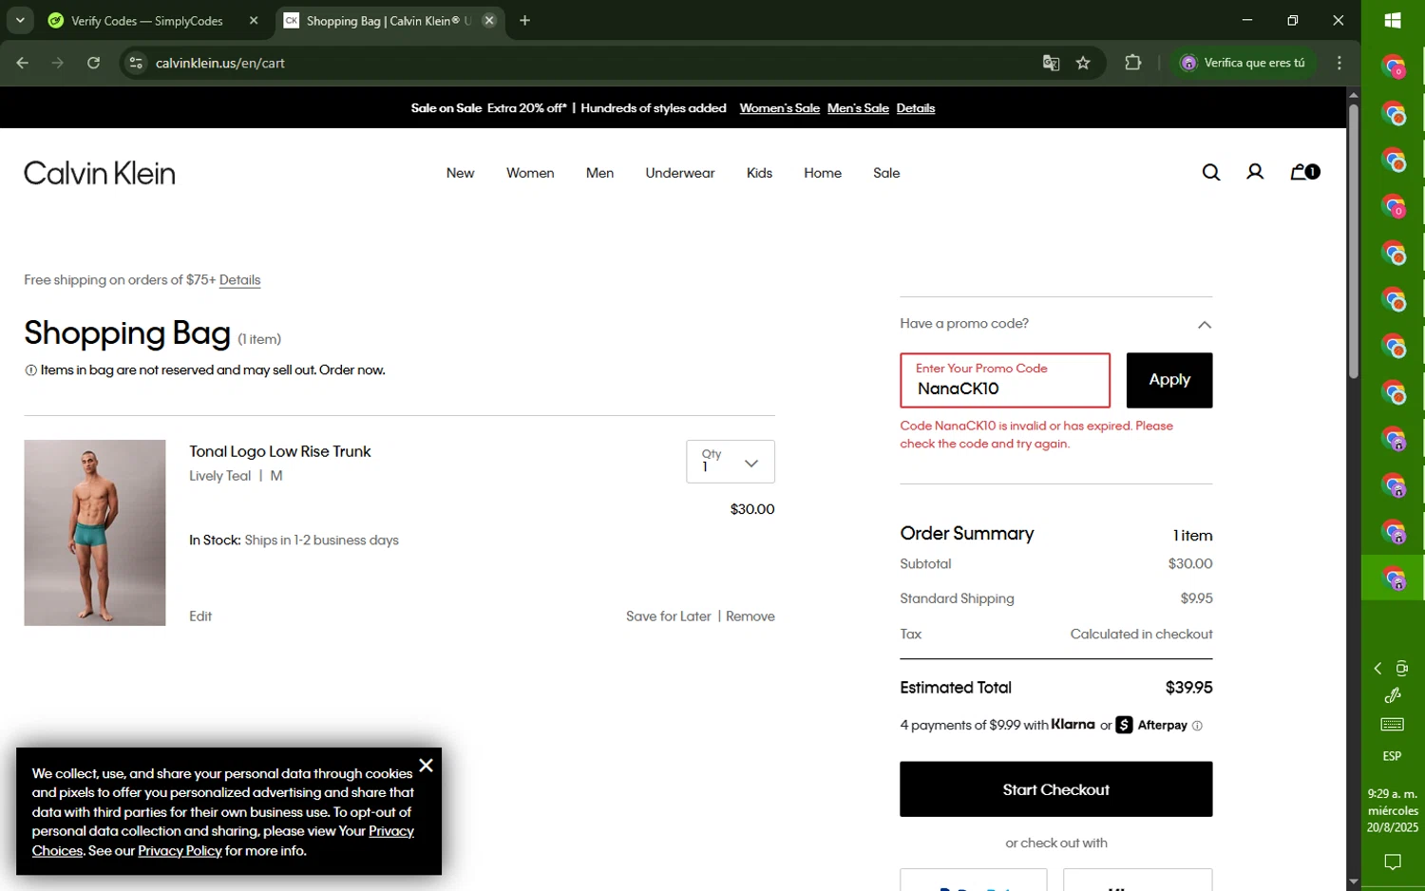This screenshot has width=1425, height=891.
Task: Click the Klarna payment logo
Action: pos(1073,725)
